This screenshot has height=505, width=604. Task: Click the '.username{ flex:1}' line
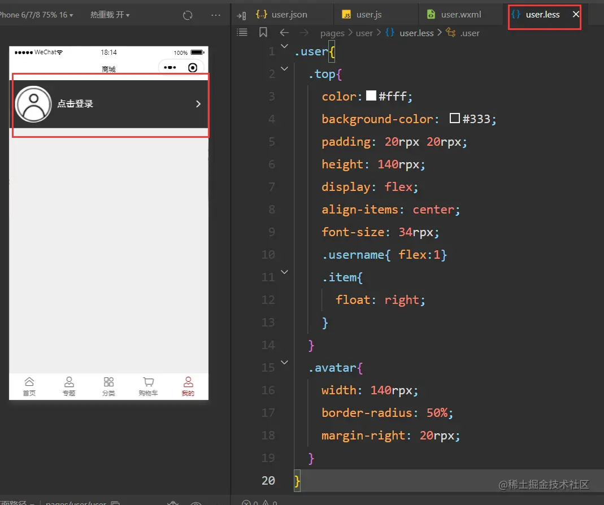[x=384, y=255]
